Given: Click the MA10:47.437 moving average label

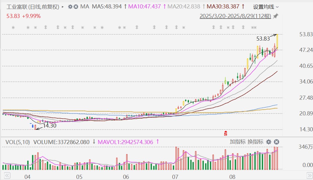Looking at the screenshot, I should (144, 7).
